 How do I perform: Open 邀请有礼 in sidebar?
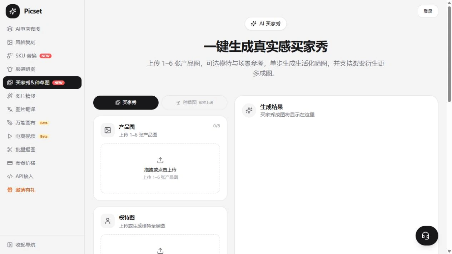(42, 190)
